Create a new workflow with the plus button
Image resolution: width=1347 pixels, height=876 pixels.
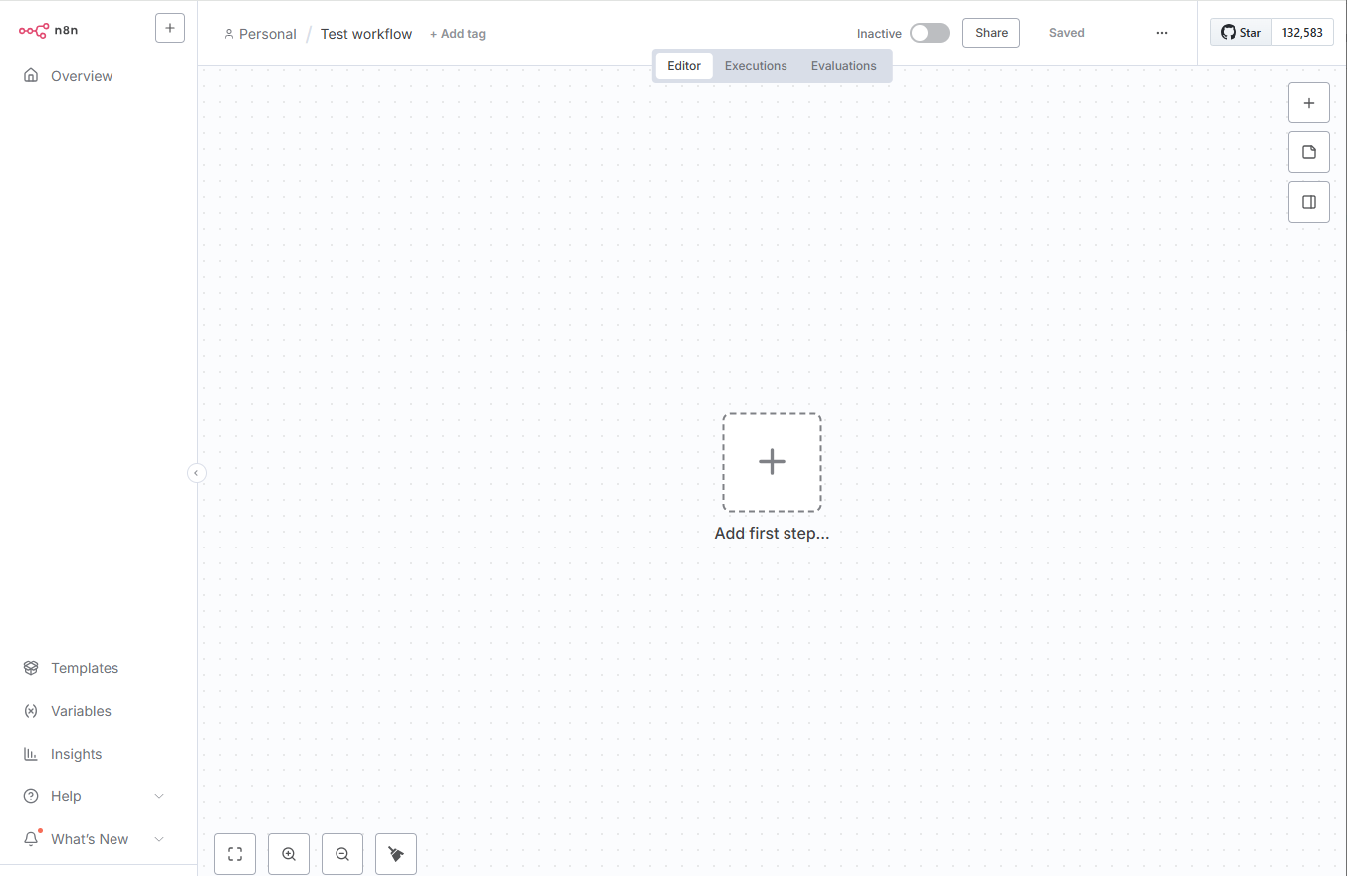pos(169,28)
